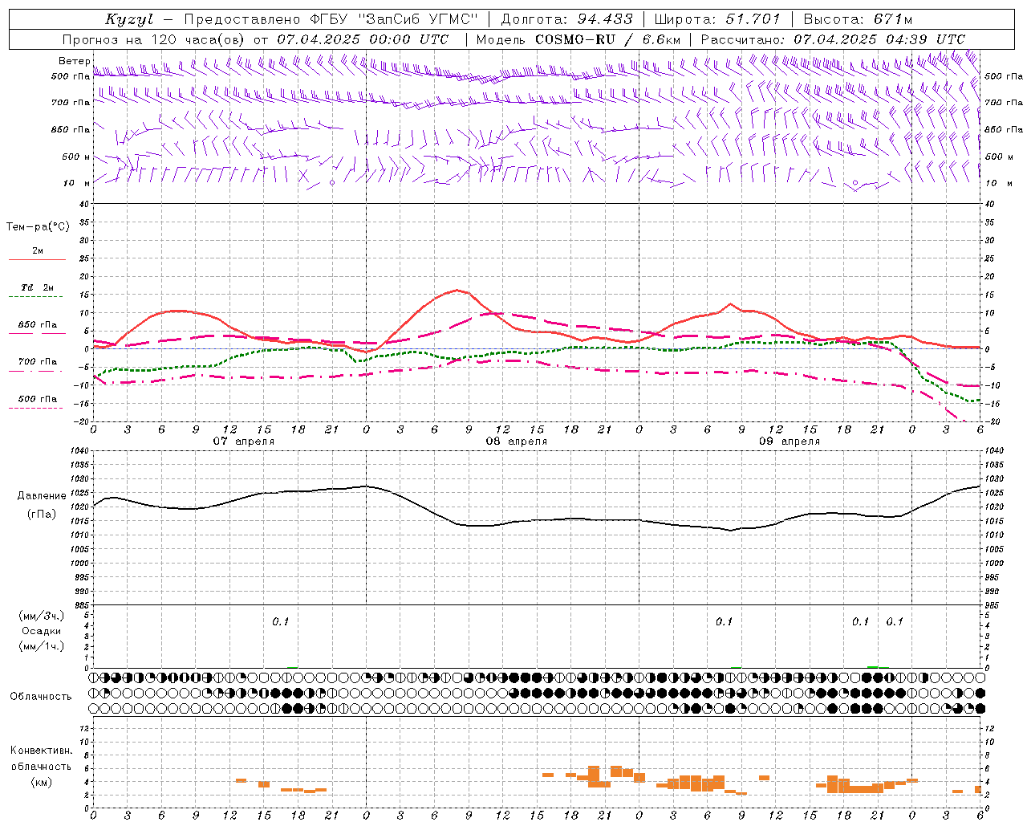Select the longitude value 94.433
The width and height of the screenshot is (1027, 822).
605,19
